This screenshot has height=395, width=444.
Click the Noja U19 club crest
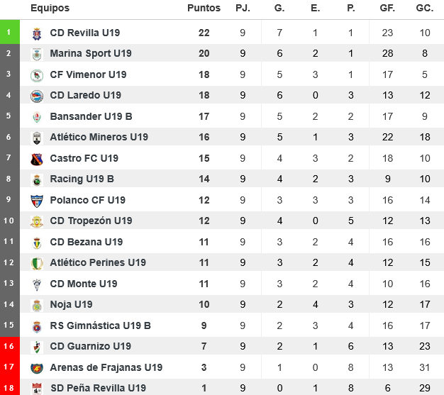coord(37,305)
